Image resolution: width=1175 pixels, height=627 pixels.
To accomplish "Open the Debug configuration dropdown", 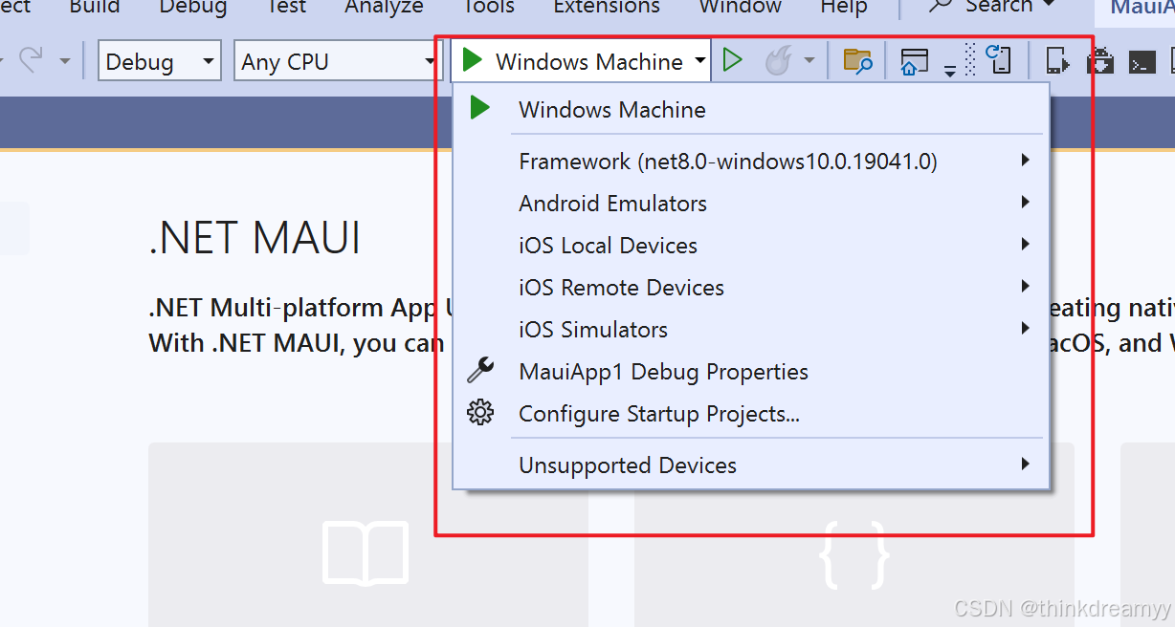I will (160, 62).
